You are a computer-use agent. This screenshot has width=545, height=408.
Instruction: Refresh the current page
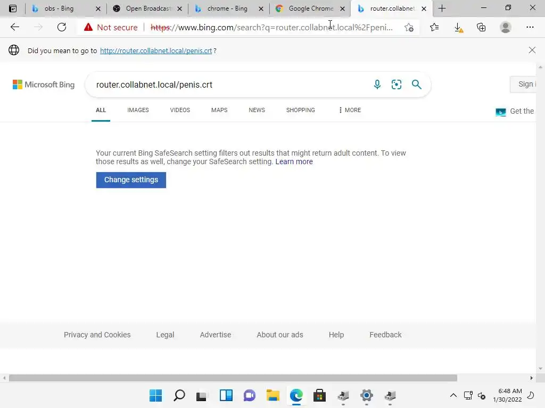[62, 27]
